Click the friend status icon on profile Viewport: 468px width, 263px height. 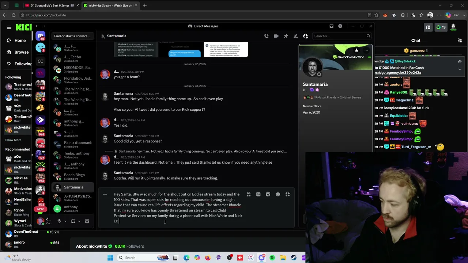pyautogui.click(x=356, y=50)
